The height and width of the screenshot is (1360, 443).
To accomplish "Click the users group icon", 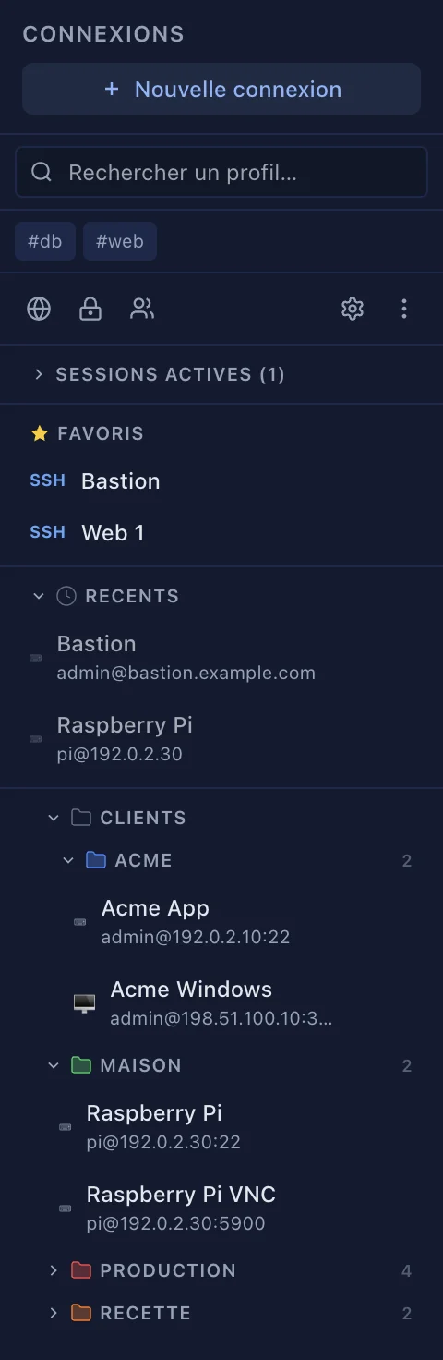I will (142, 309).
